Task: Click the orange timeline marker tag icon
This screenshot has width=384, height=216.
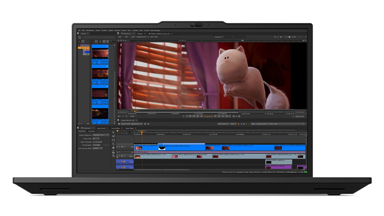Action: (x=117, y=131)
